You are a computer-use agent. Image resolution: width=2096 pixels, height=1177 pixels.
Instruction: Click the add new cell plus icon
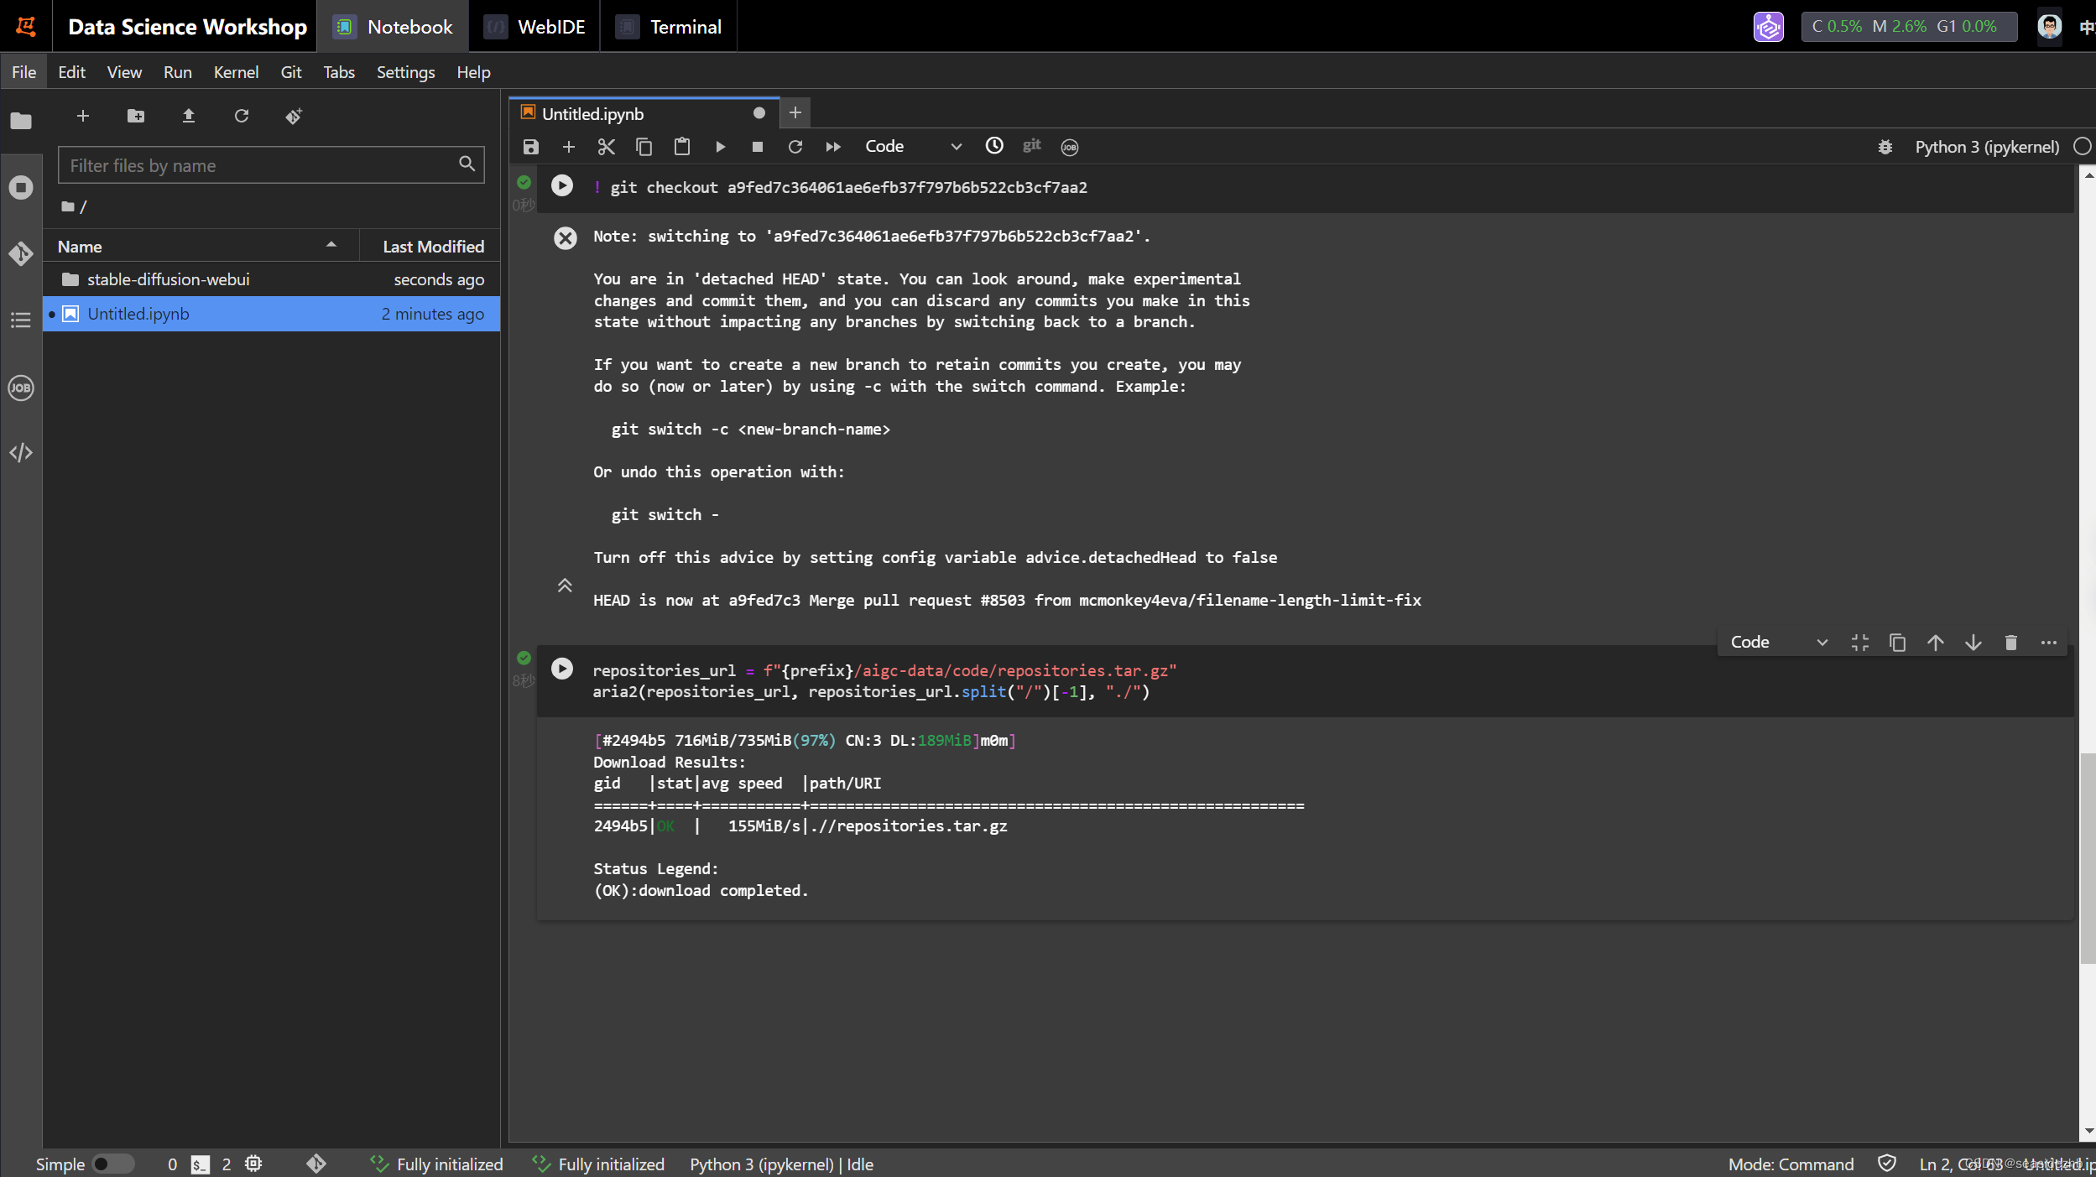[x=569, y=145]
